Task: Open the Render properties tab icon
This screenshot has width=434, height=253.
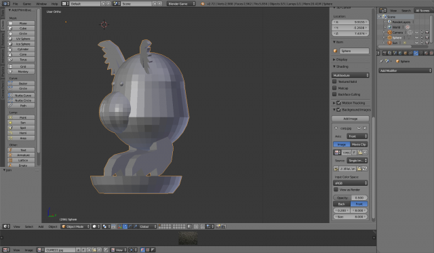Action: click(384, 53)
